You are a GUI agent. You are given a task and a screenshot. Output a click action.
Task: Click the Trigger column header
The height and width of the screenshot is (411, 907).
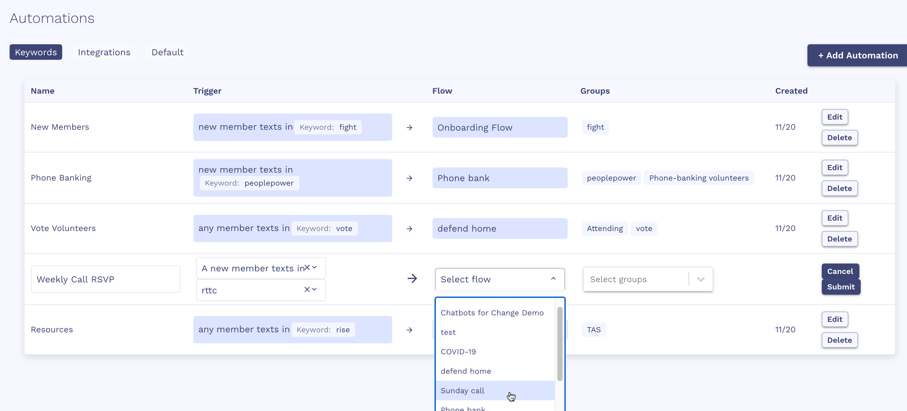click(207, 91)
